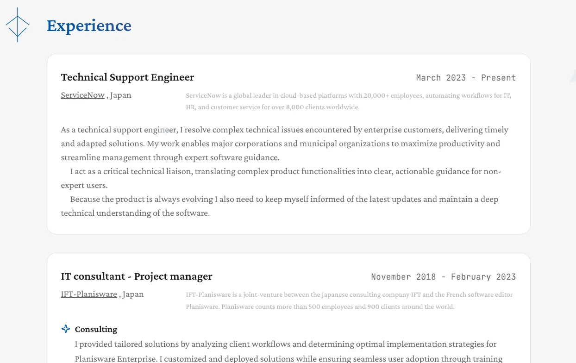
Task: Click the sentence starting 'I act as a critical'
Action: (x=285, y=172)
